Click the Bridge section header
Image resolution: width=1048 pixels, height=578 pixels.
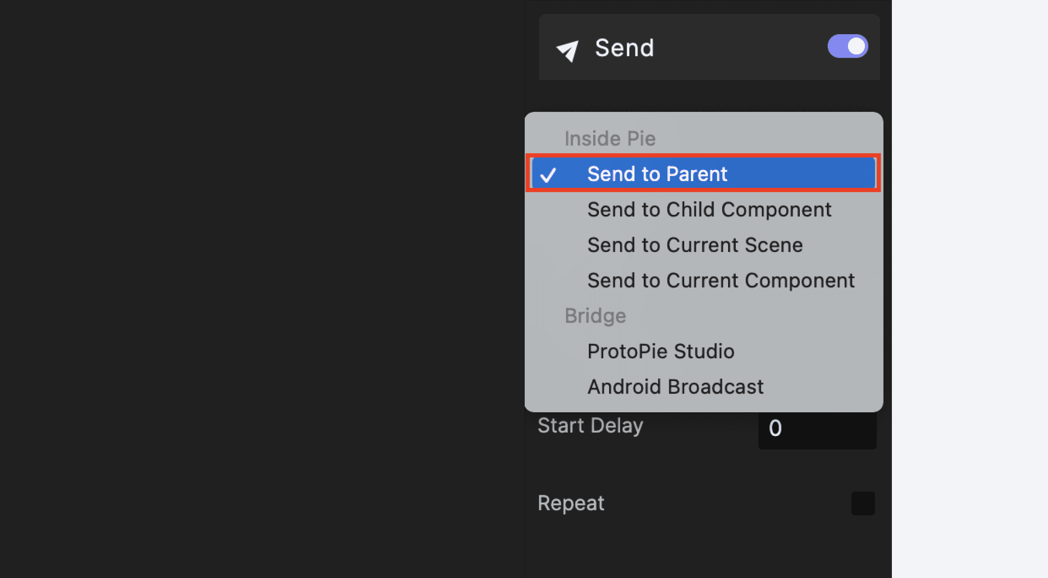point(595,315)
